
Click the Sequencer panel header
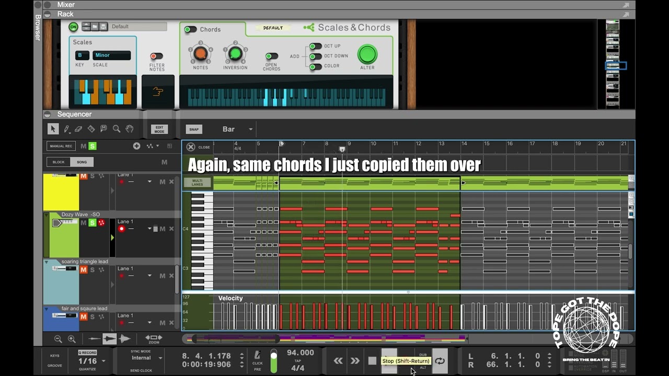[x=74, y=114]
